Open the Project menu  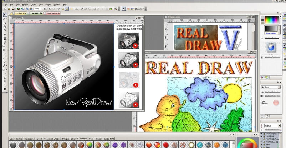[25, 4]
